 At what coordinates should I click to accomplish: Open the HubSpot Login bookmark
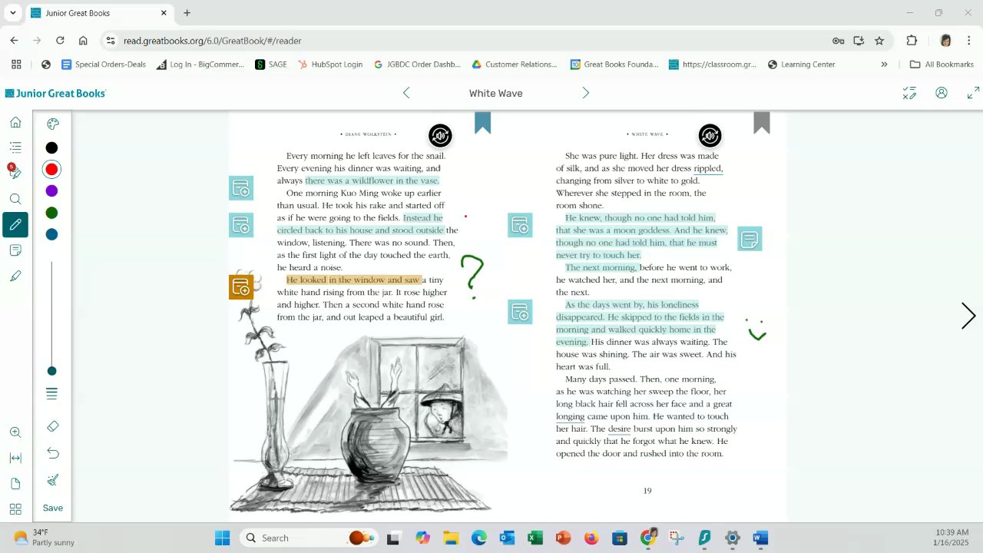point(330,65)
